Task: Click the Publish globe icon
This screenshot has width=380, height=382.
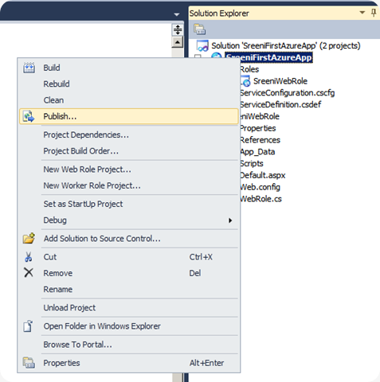Action: [x=29, y=116]
